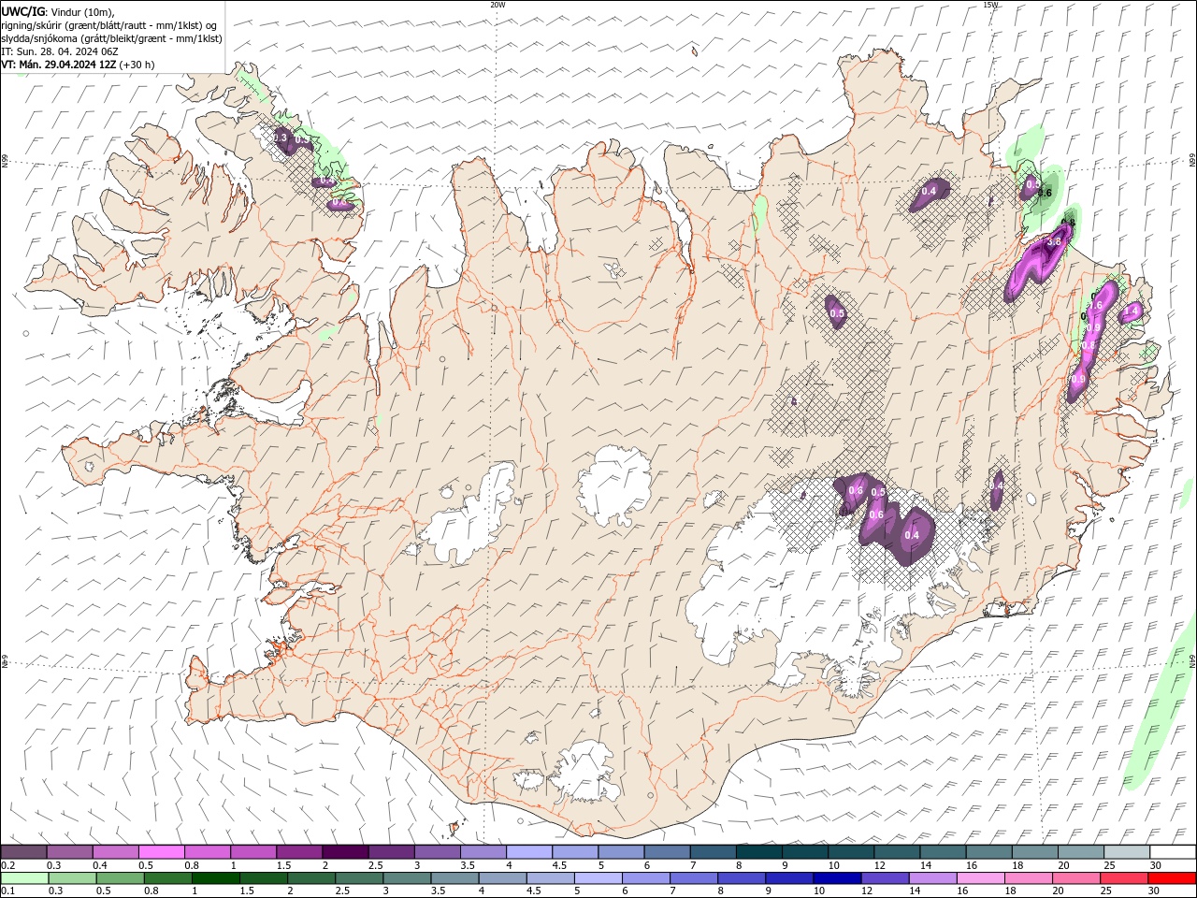Click the '1.4' snowfall value in the east
The image size is (1197, 898).
[1131, 311]
